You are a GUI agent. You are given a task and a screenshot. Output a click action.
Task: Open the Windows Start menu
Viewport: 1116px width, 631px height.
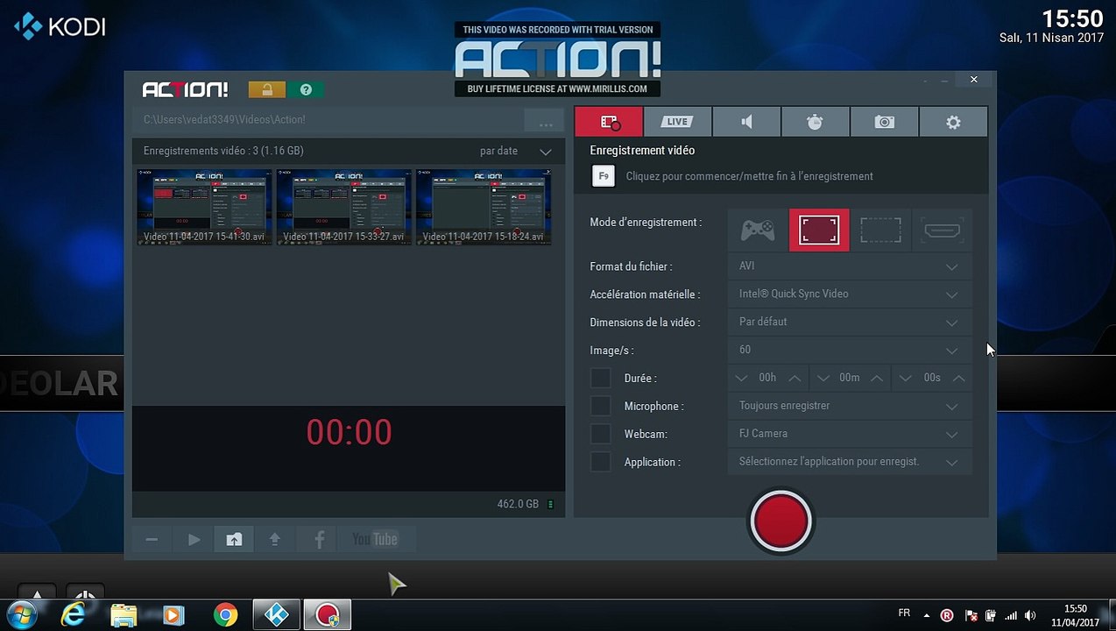click(x=21, y=615)
